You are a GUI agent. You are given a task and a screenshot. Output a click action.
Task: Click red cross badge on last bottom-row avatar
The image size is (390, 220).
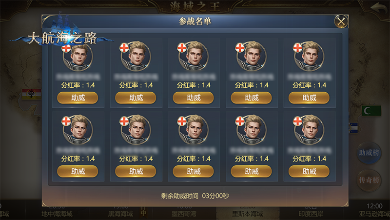click(297, 121)
